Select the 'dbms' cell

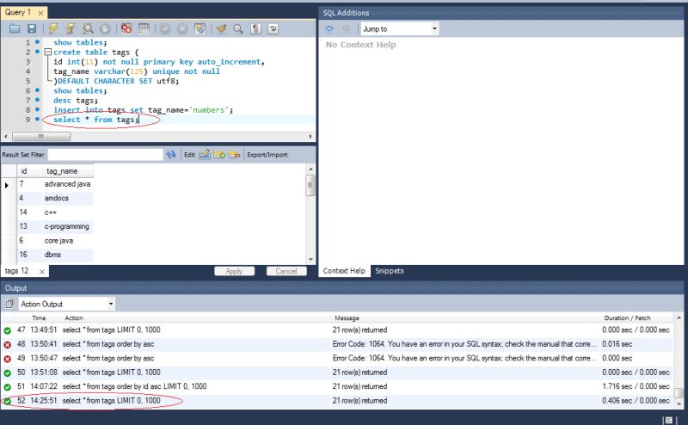(68, 255)
